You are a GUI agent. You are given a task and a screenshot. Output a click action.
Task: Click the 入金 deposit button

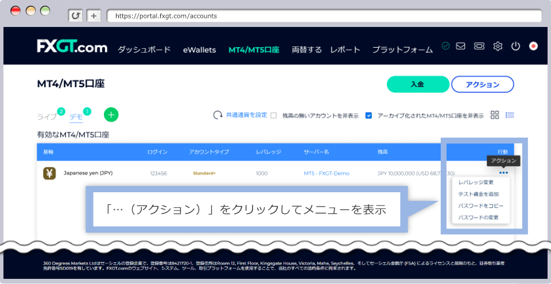pos(418,84)
